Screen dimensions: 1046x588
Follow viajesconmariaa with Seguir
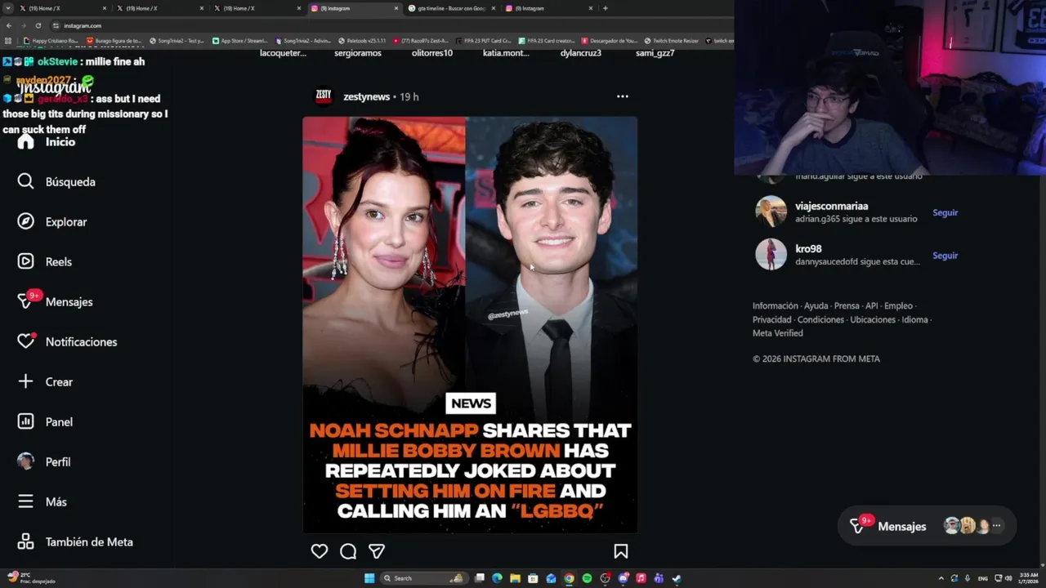(945, 212)
